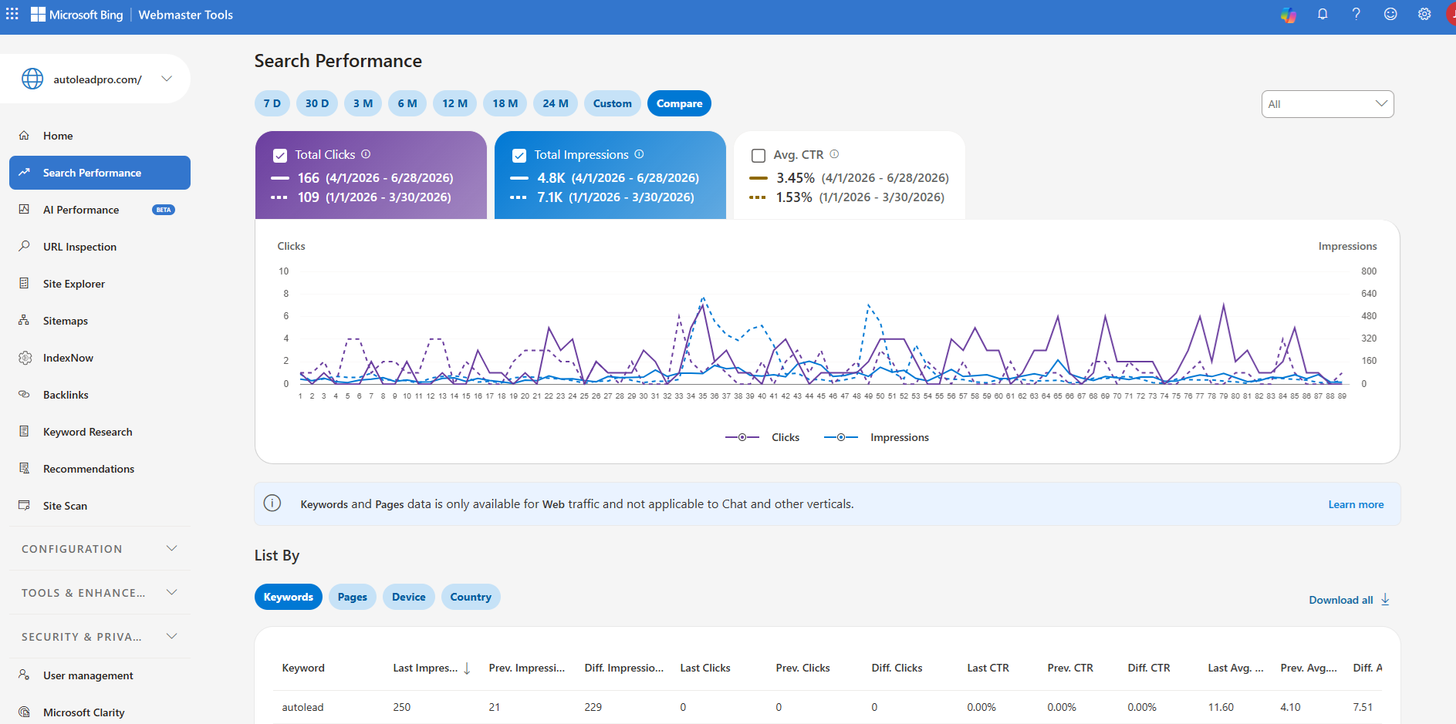Click the BETA badge next to AI Performance
The image size is (1456, 724).
(x=164, y=210)
